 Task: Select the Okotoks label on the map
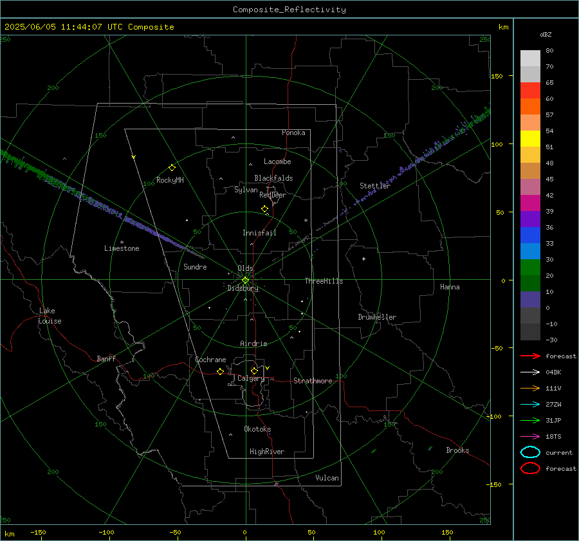257,429
